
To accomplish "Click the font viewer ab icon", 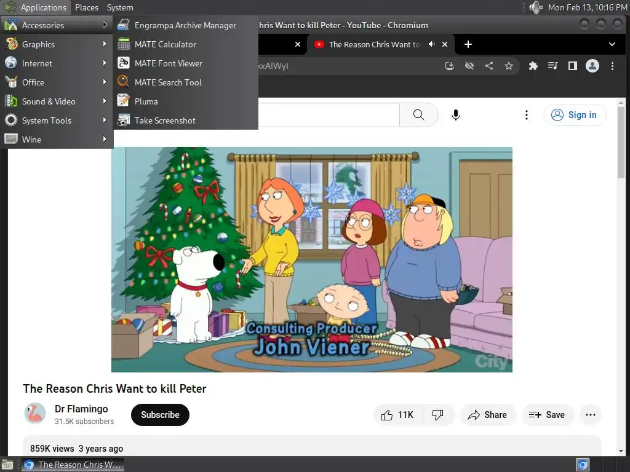I will (123, 63).
